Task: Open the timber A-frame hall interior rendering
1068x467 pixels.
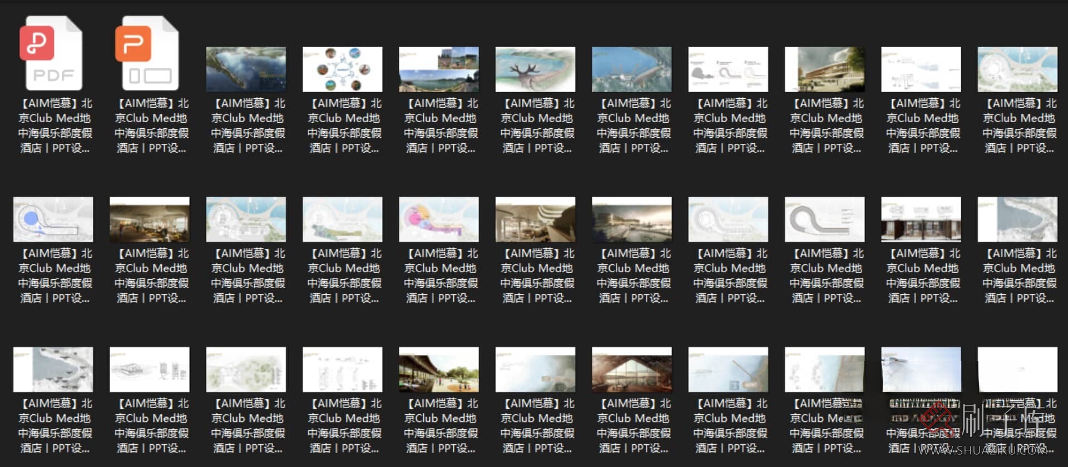Action: pos(632,370)
